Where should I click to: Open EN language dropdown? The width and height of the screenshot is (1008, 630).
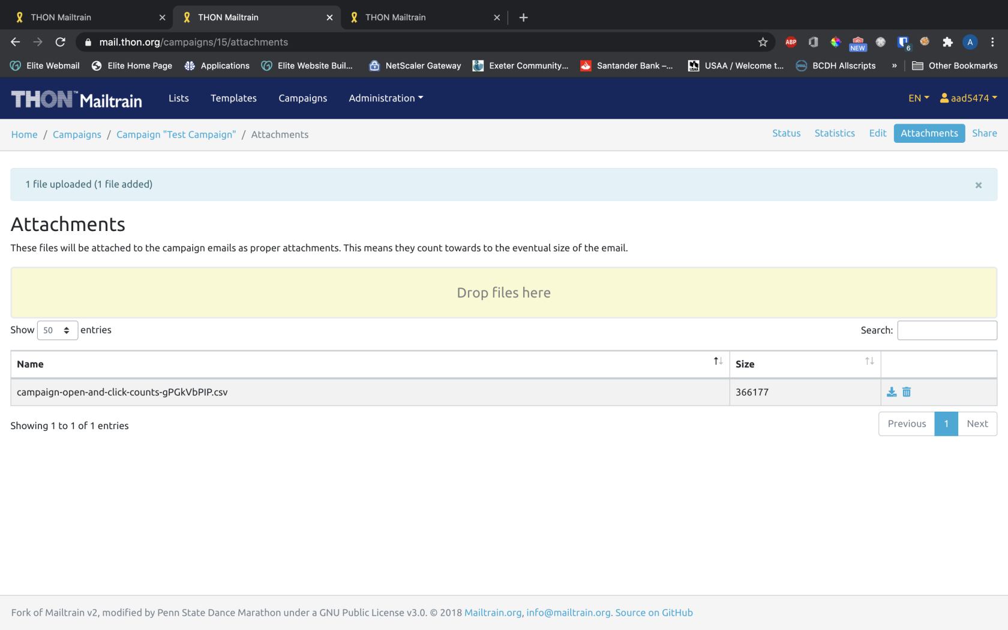919,98
